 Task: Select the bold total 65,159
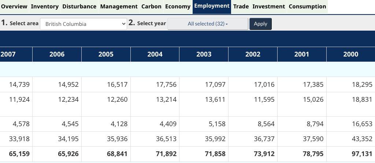coord(19,154)
